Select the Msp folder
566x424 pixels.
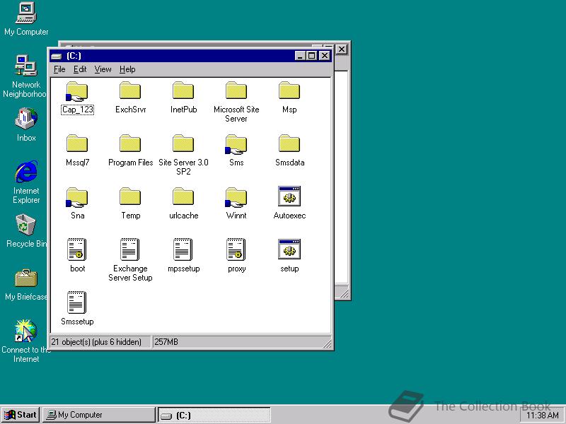pyautogui.click(x=289, y=98)
